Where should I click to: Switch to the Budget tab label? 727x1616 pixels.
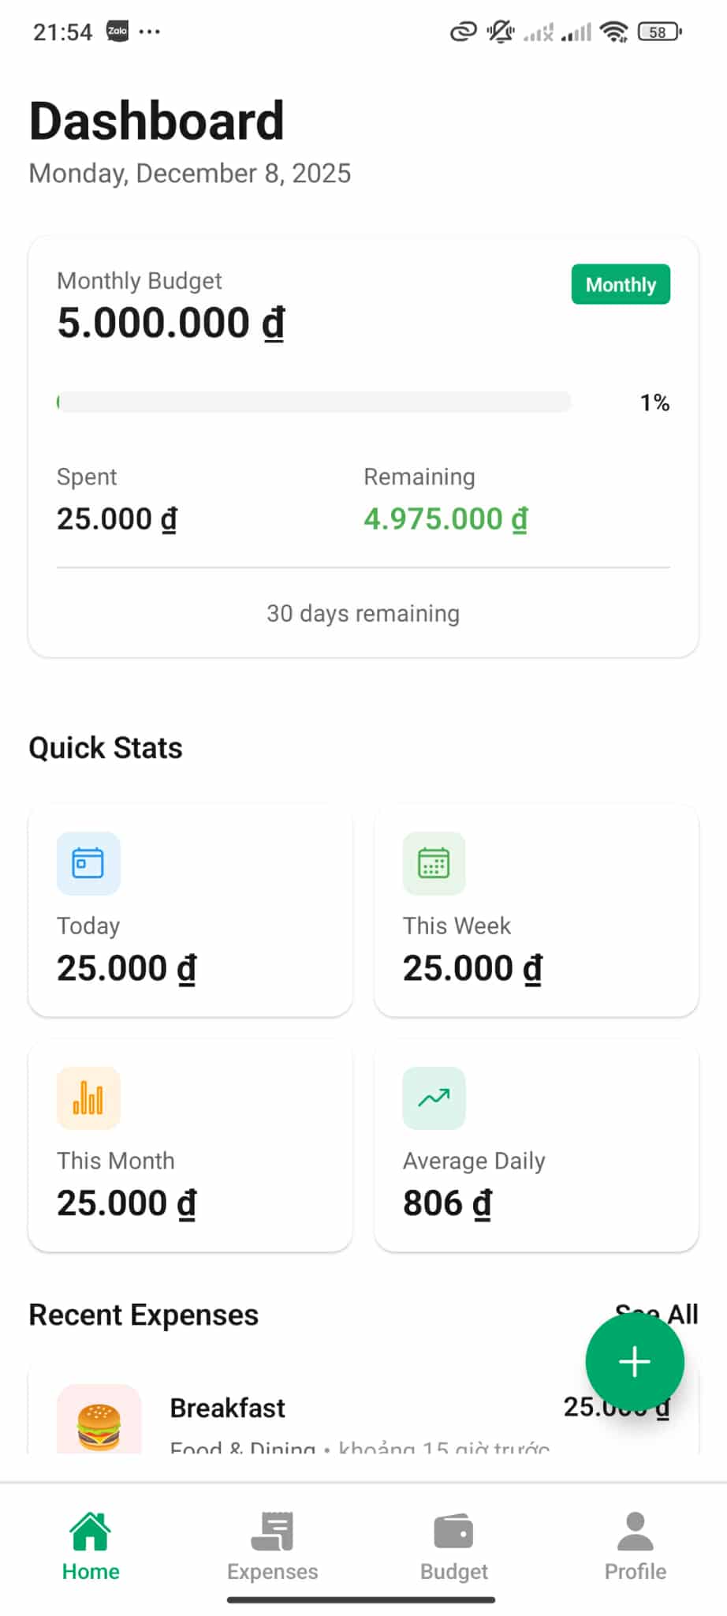tap(453, 1572)
